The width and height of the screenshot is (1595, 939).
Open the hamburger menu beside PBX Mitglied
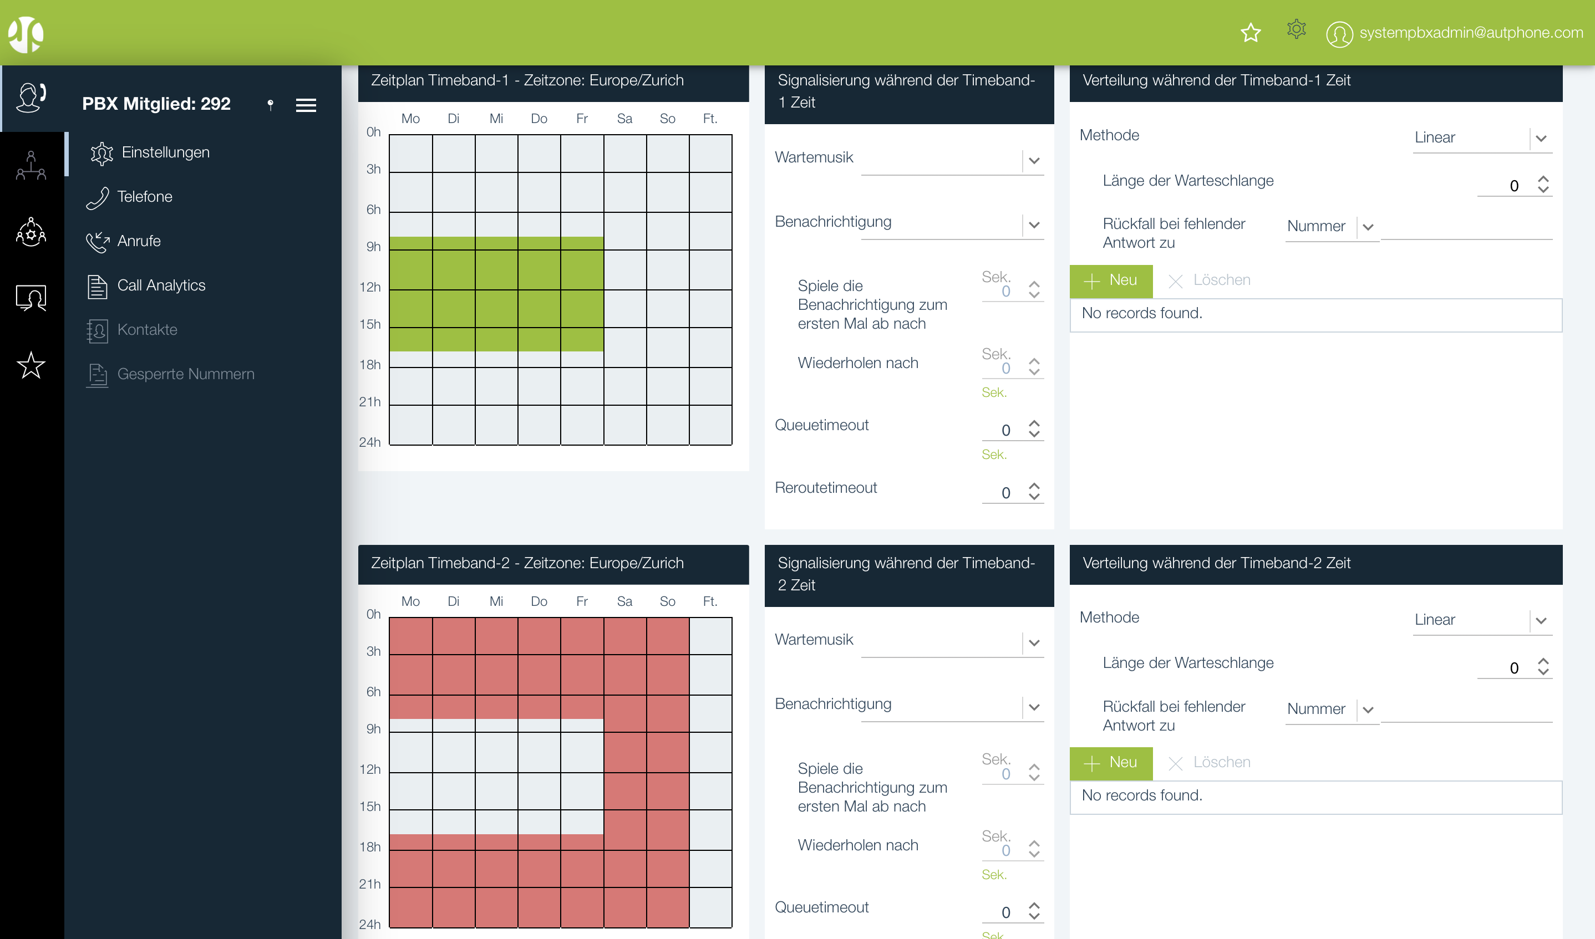[x=306, y=105]
